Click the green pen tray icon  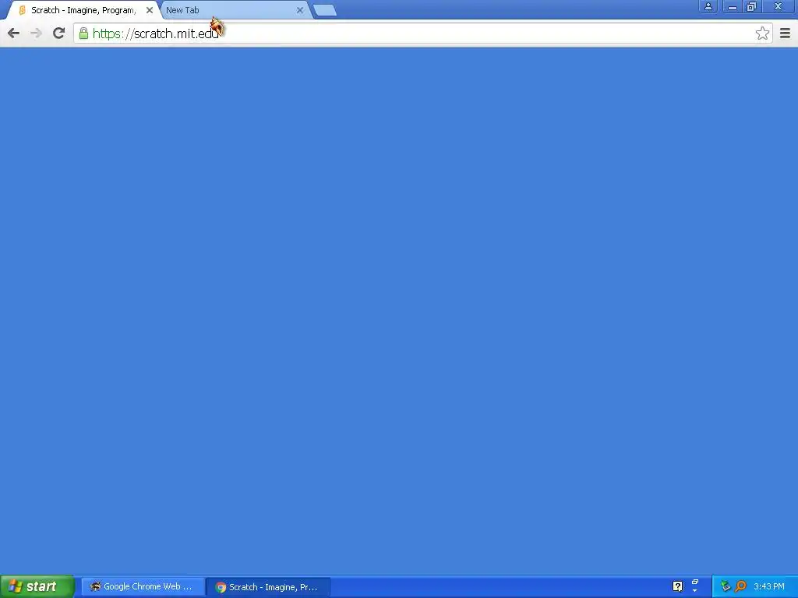tap(726, 587)
